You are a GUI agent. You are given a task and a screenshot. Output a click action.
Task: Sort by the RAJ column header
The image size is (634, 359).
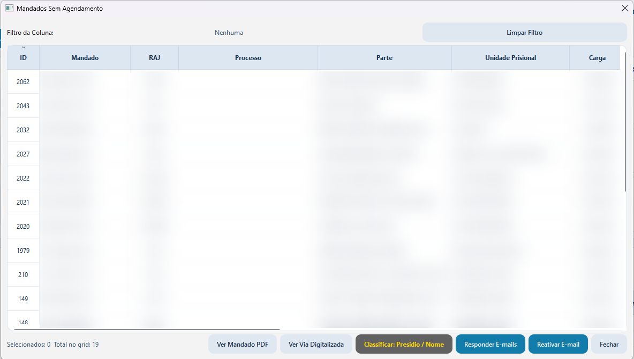click(x=154, y=58)
